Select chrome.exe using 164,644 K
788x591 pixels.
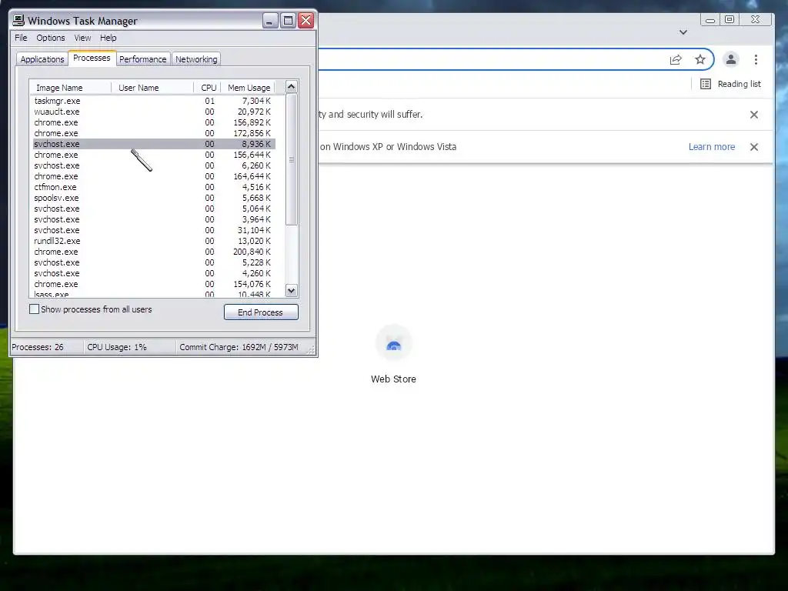point(154,176)
